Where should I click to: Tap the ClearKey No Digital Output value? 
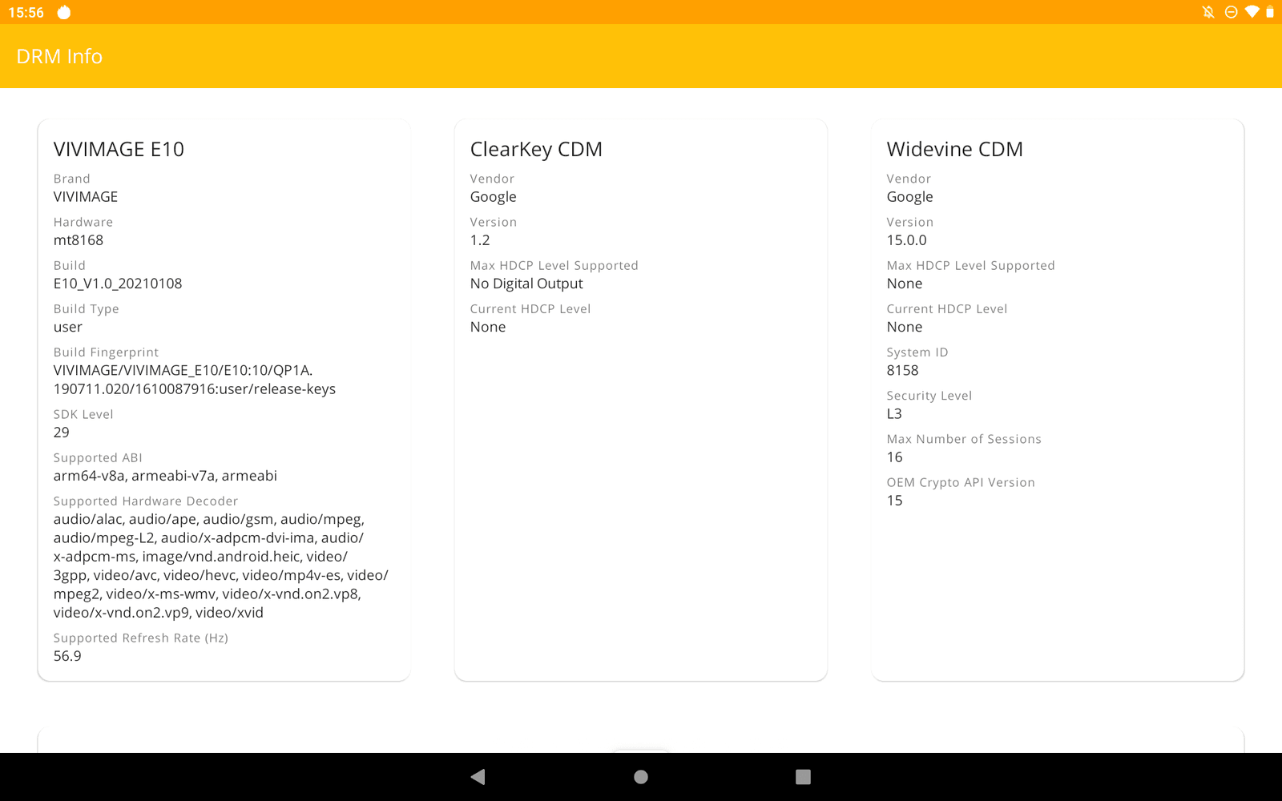point(526,284)
